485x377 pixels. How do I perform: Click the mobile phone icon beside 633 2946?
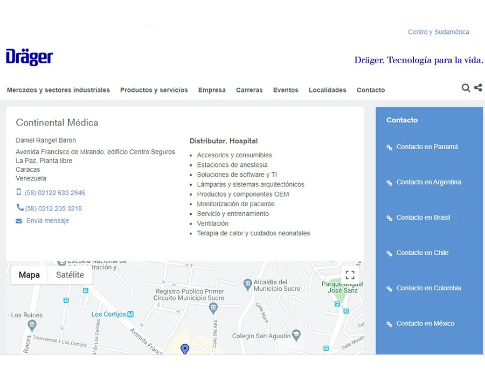click(19, 192)
